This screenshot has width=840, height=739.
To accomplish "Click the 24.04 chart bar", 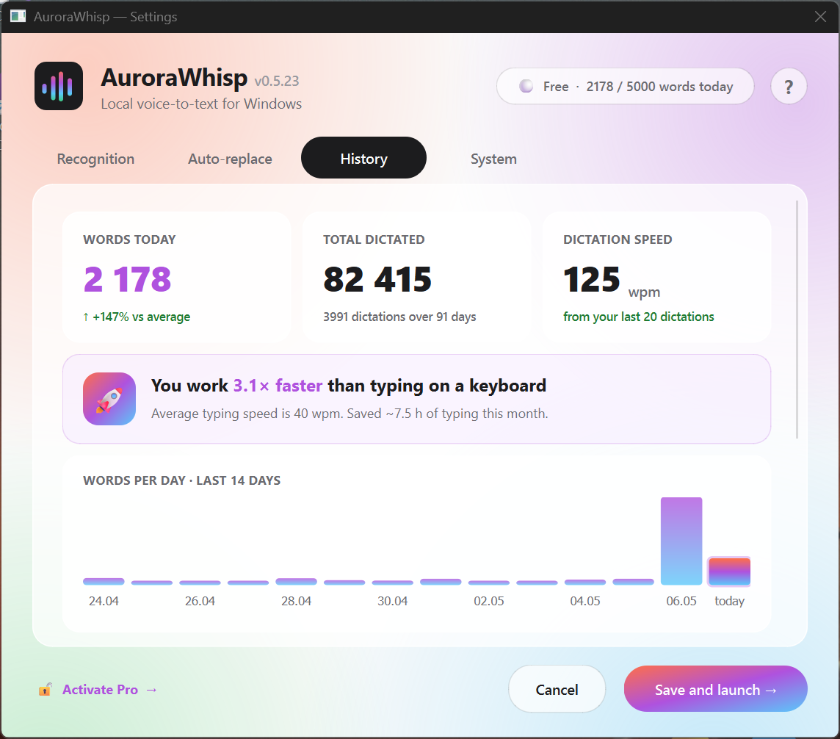I will point(104,582).
